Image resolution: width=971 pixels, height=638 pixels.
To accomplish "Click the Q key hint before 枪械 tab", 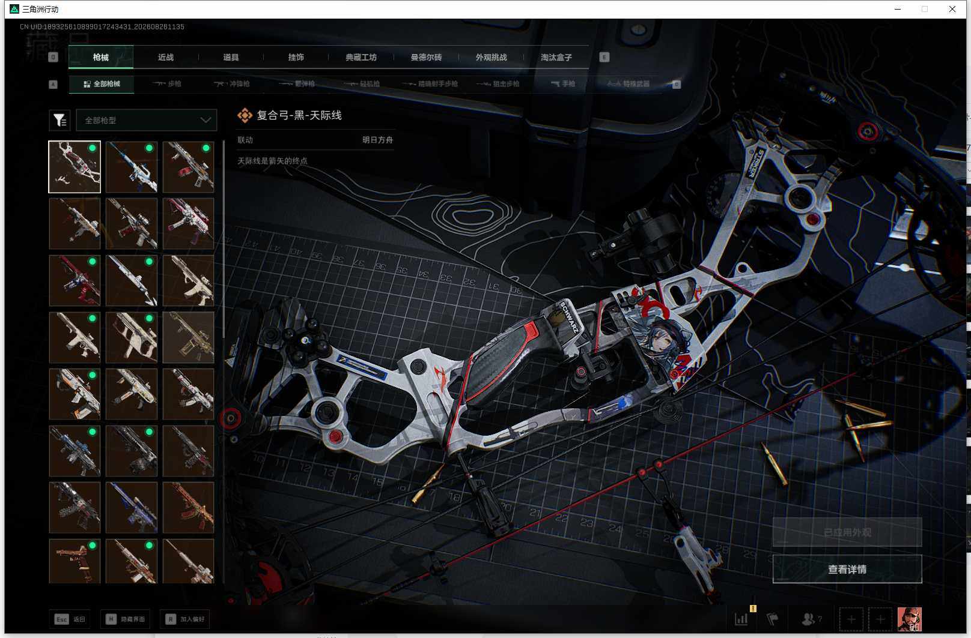I will [53, 57].
